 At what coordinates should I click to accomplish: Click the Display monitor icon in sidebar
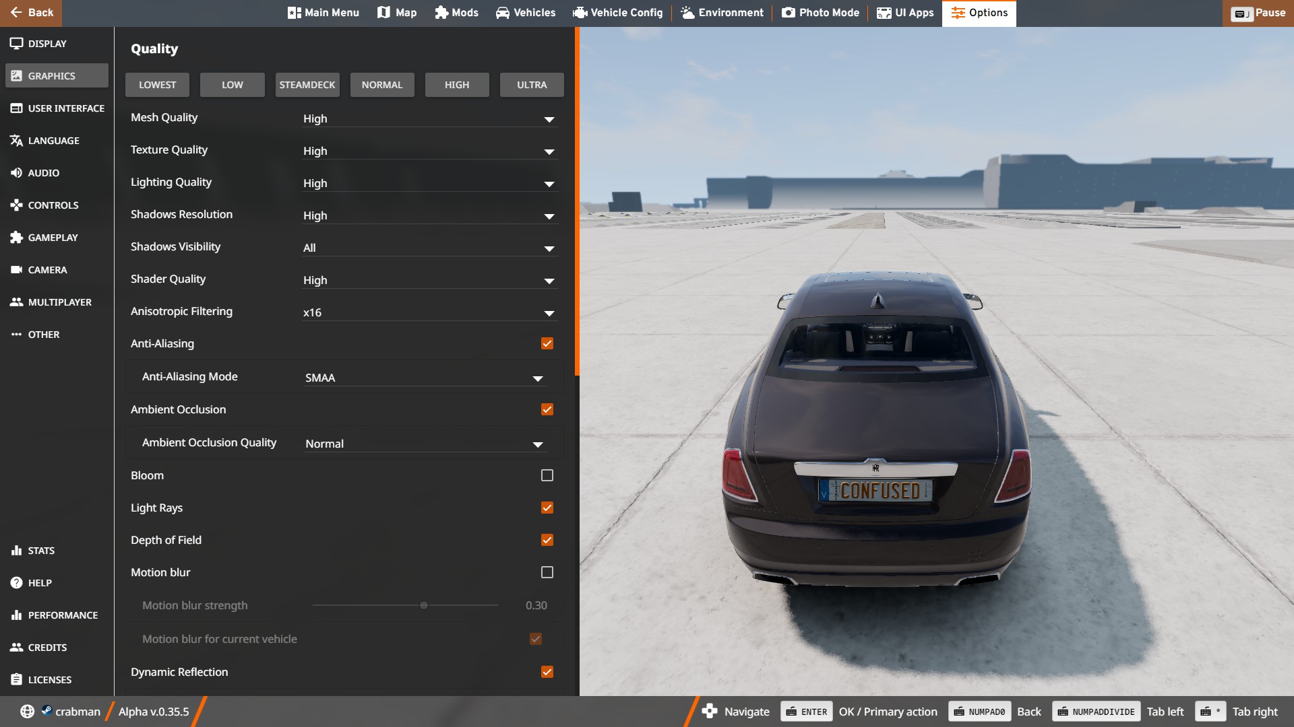click(x=16, y=44)
